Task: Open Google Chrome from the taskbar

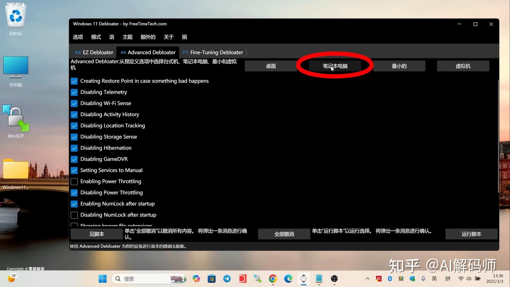Action: [273, 279]
